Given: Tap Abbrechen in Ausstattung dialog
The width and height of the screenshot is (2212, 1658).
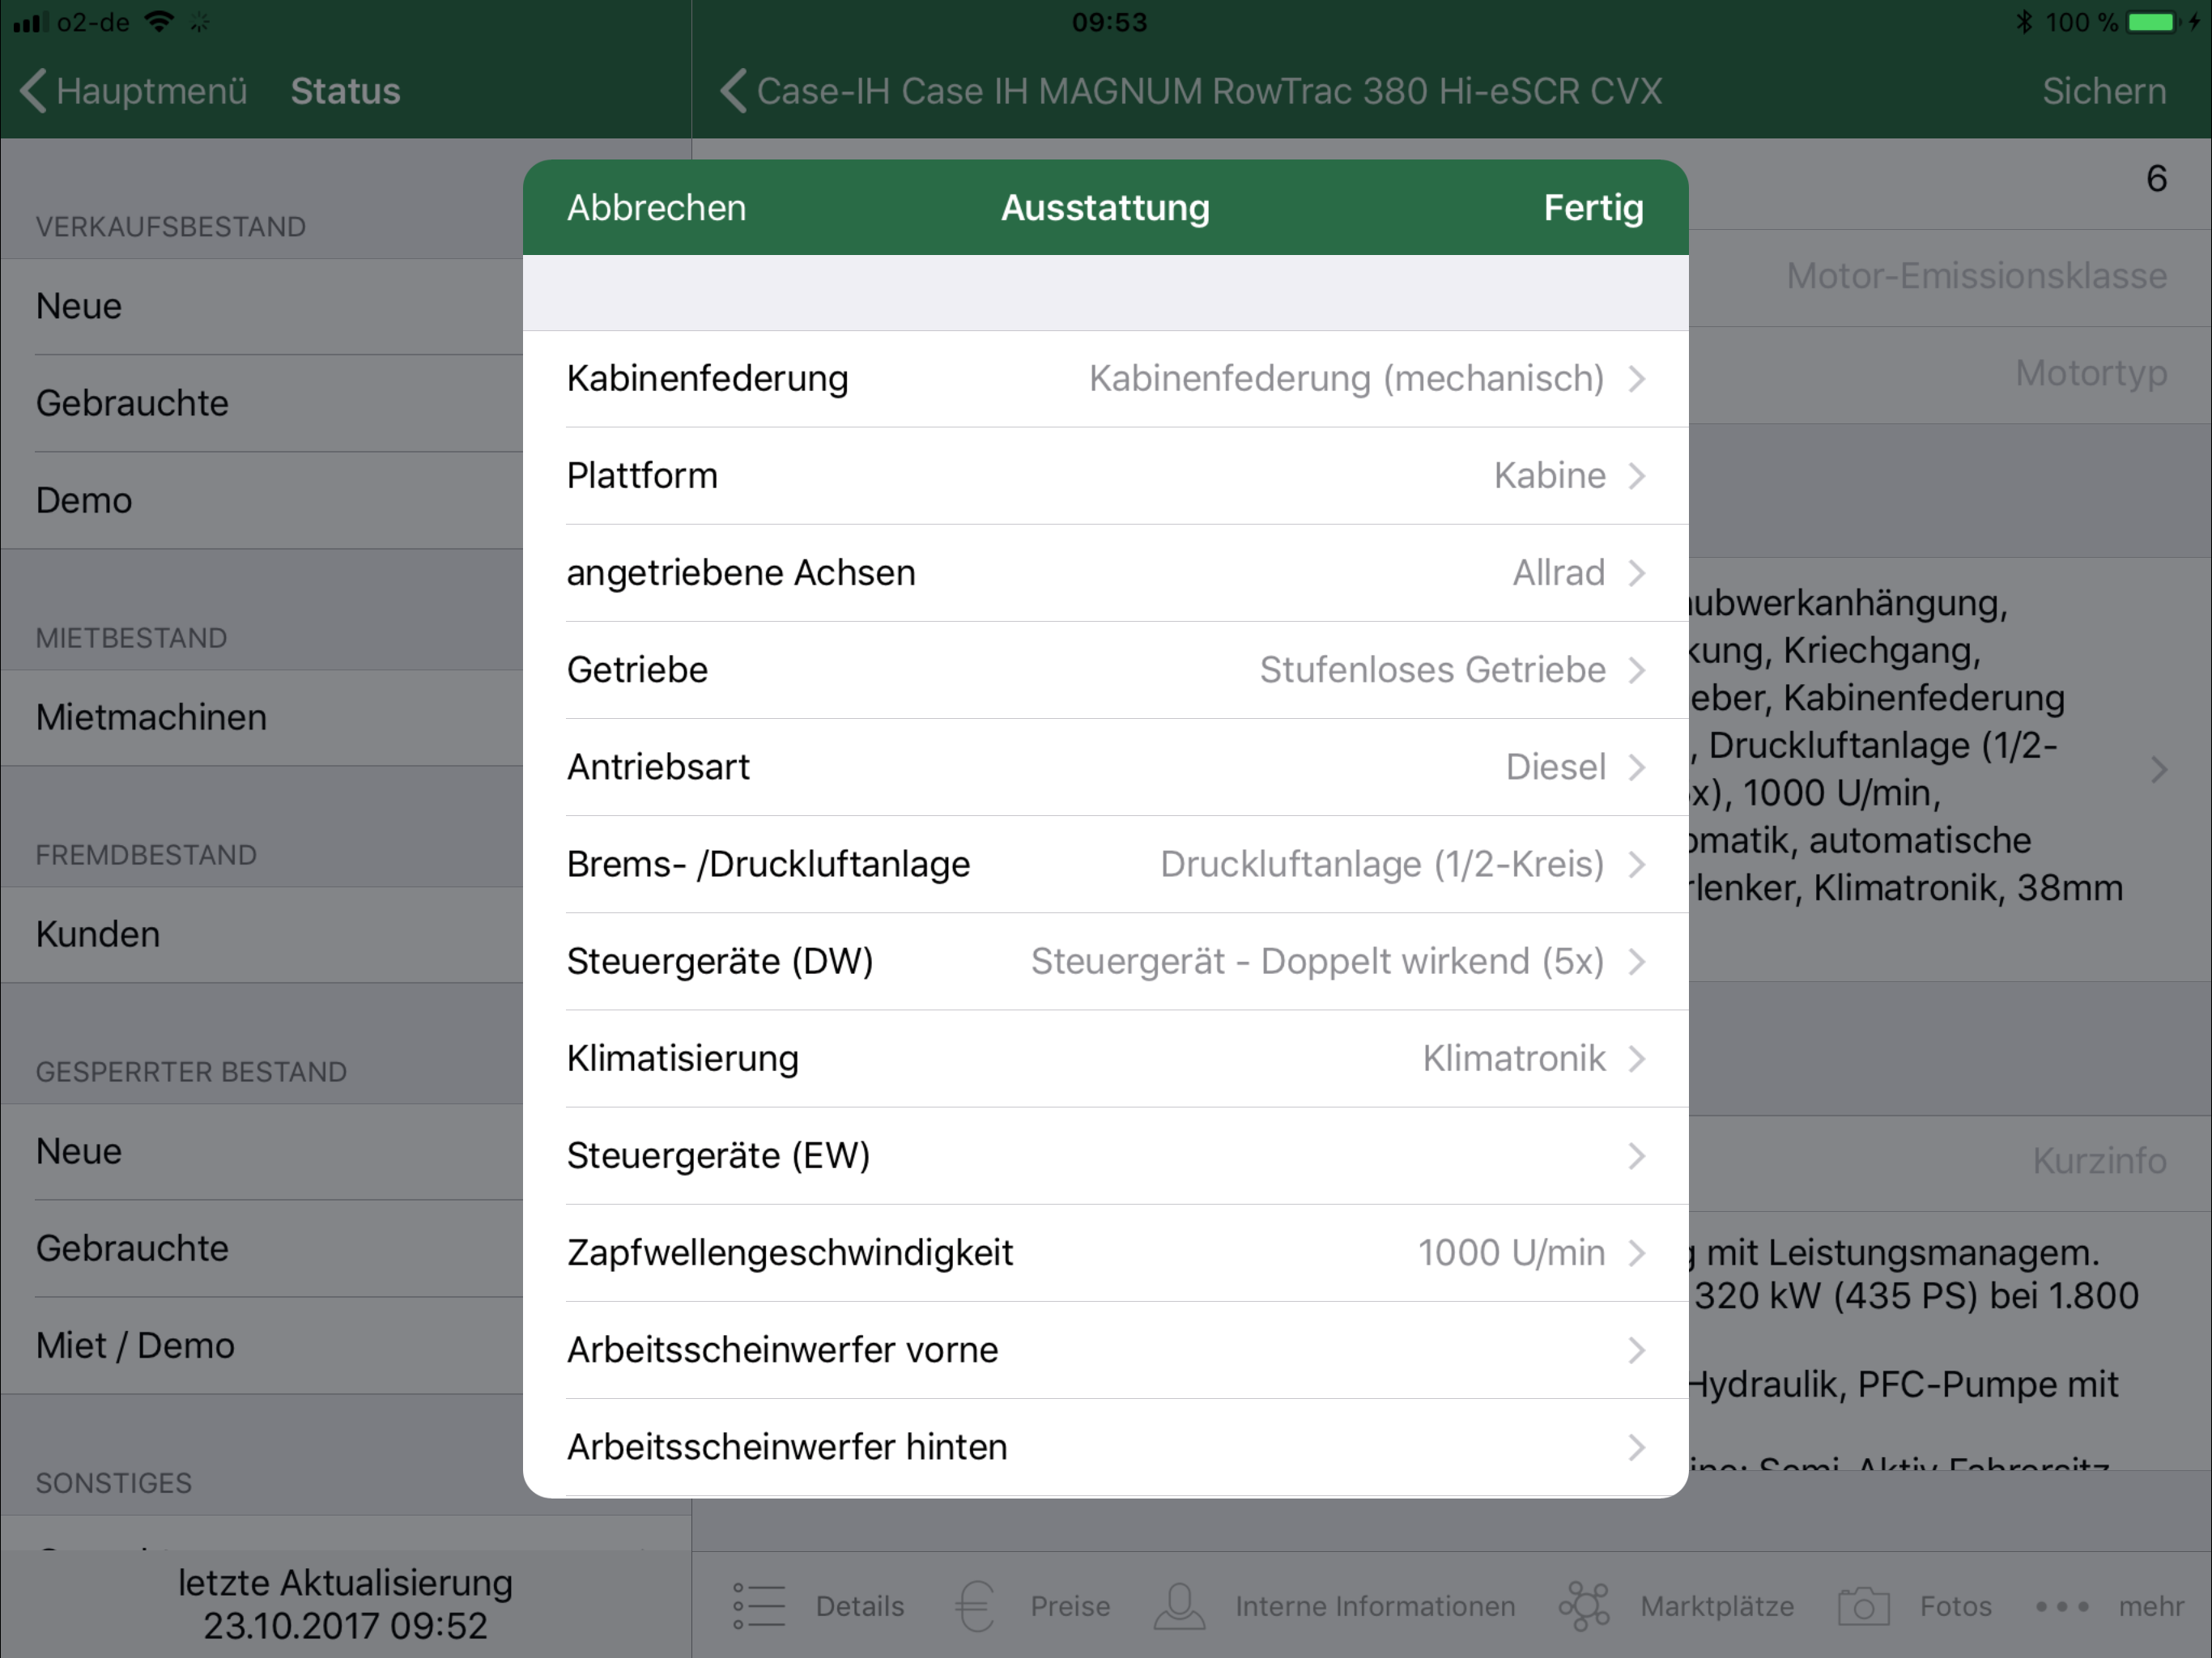Looking at the screenshot, I should click(656, 208).
